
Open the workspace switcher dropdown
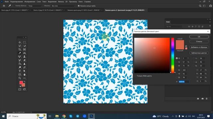[x=204, y=6]
